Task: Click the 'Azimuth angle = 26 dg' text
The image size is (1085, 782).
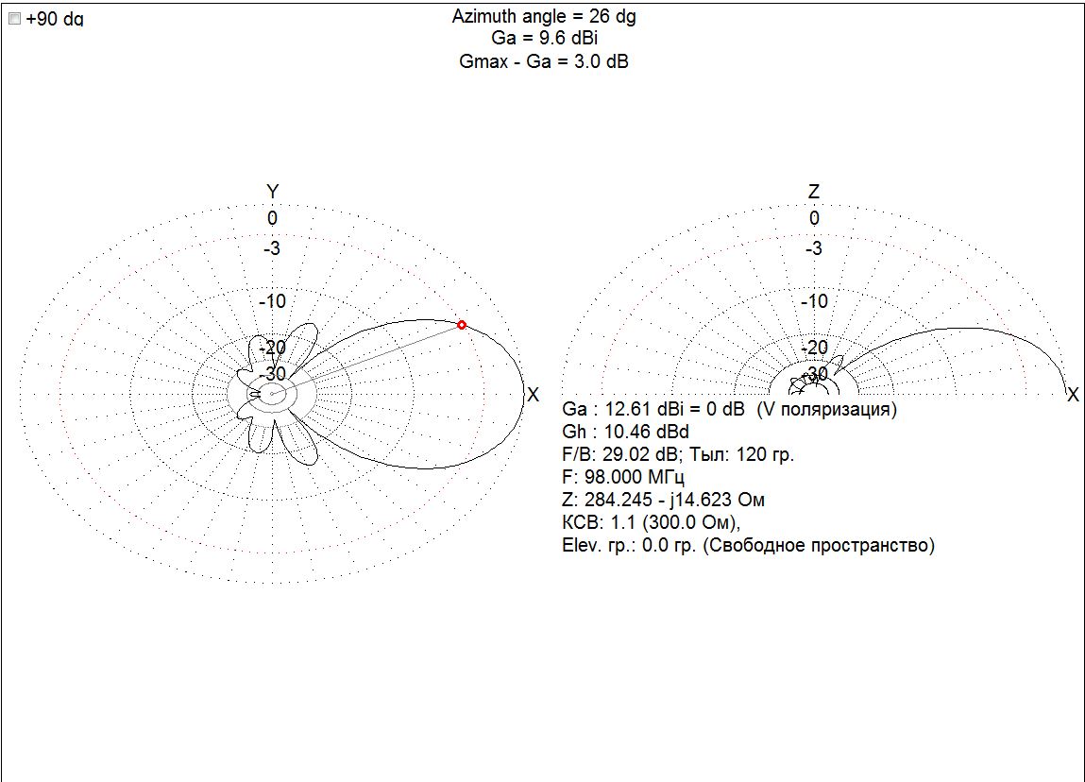Action: pyautogui.click(x=544, y=17)
